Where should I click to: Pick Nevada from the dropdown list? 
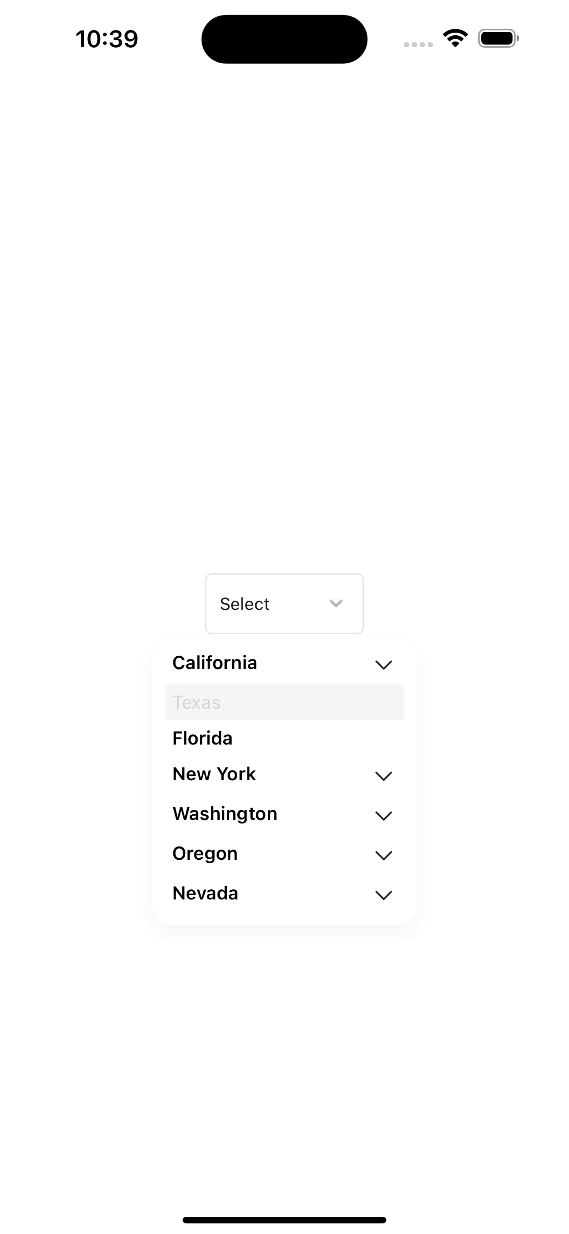pyautogui.click(x=205, y=893)
